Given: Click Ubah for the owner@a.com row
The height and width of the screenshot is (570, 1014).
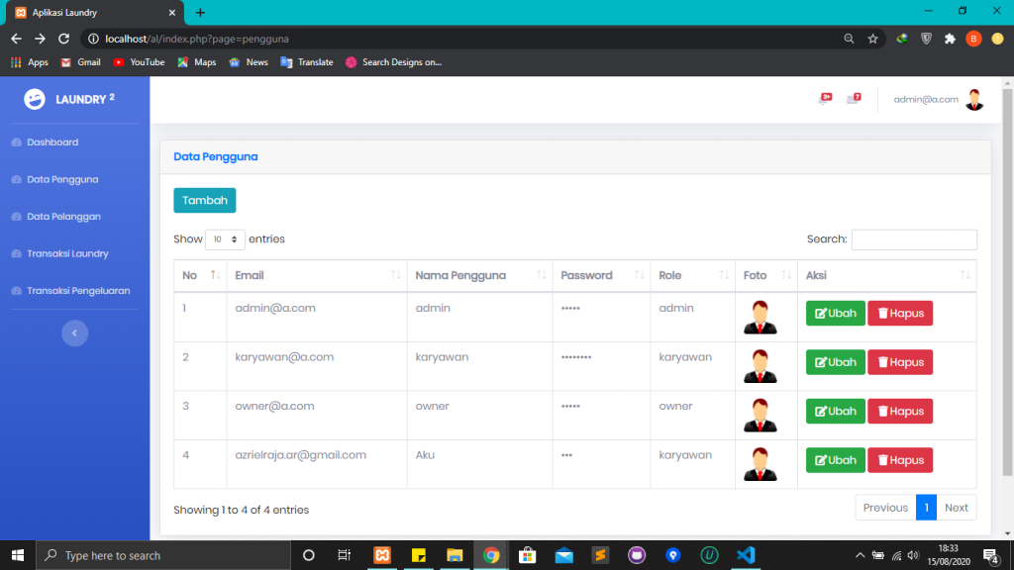Looking at the screenshot, I should [x=835, y=412].
